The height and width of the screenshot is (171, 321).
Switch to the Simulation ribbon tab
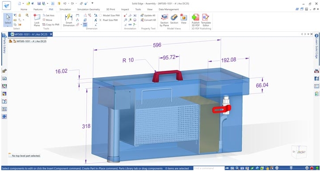[x=65, y=9]
